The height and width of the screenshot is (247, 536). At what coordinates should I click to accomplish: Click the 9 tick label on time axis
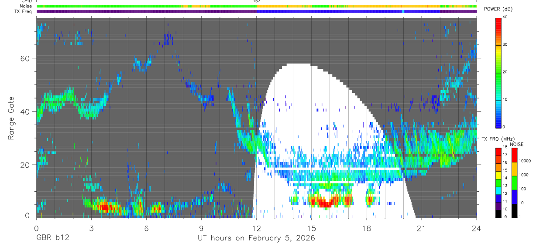[202, 228]
